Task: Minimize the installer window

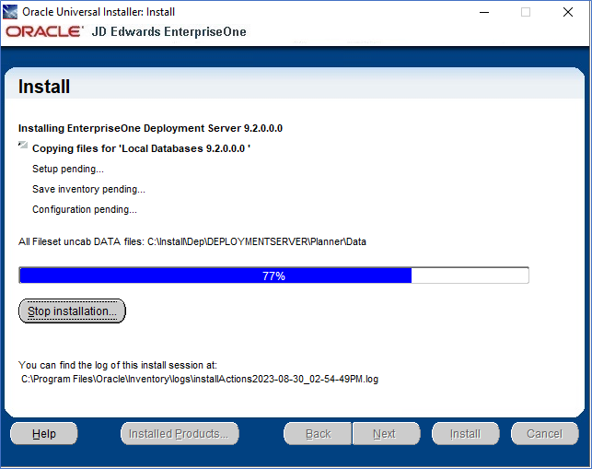Action: pos(484,12)
